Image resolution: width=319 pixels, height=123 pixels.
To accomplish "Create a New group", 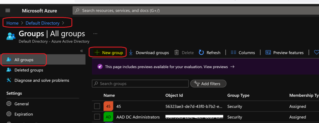I will (x=109, y=52).
